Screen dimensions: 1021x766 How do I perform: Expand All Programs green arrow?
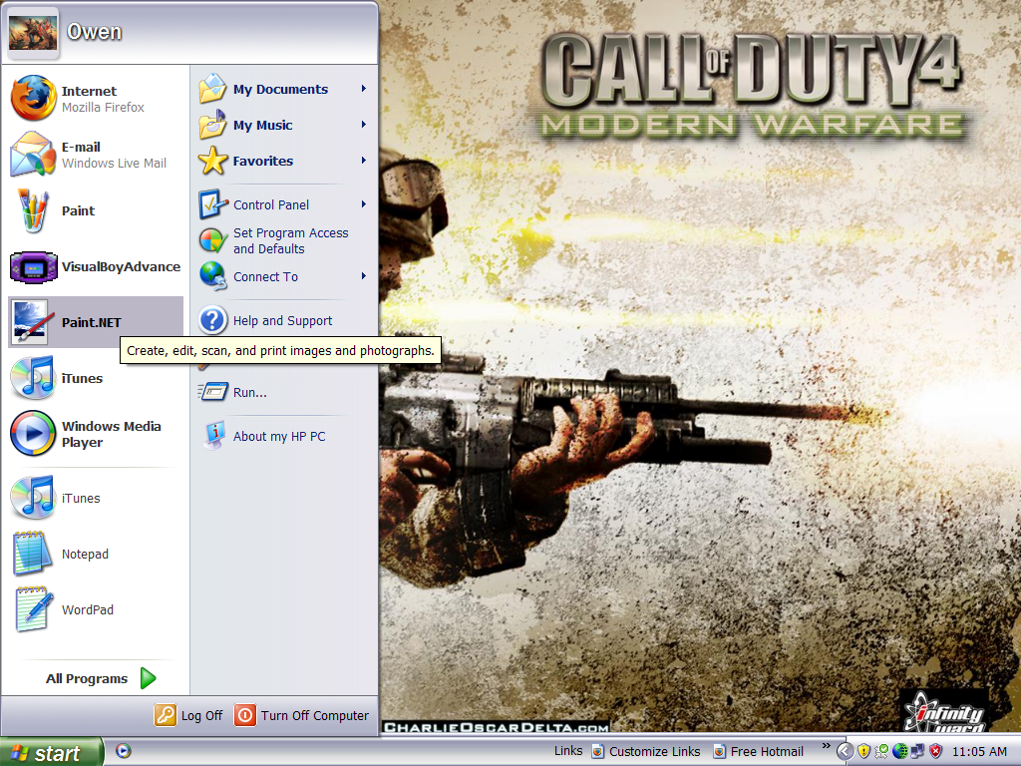pos(149,678)
